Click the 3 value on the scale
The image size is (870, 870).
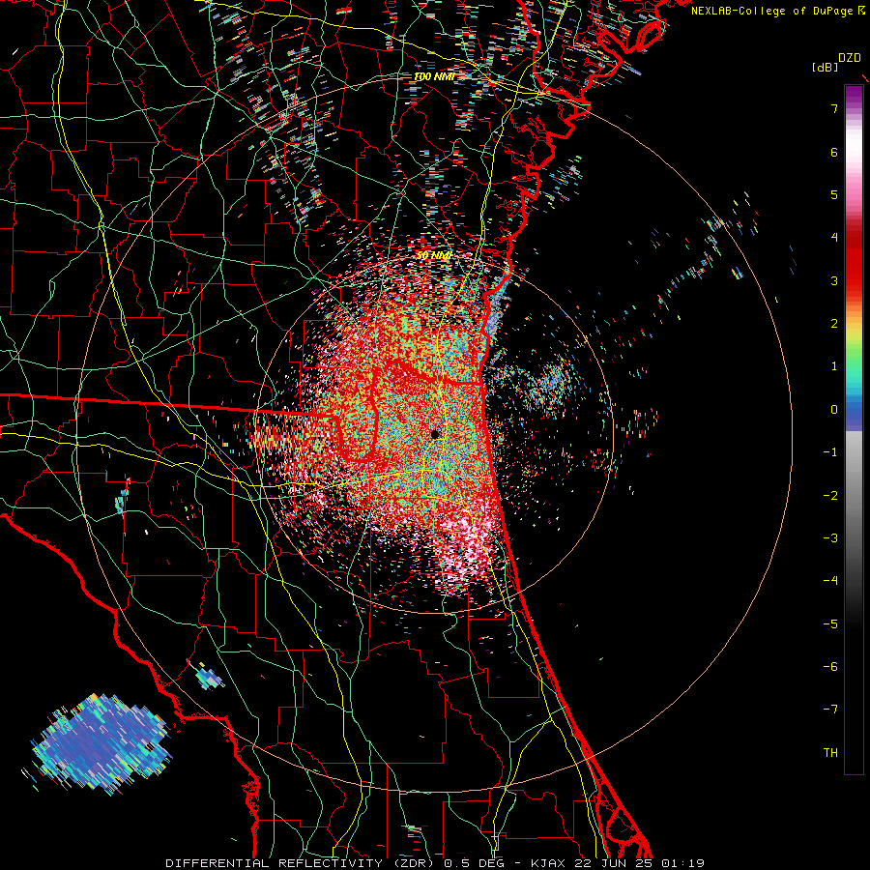(x=834, y=280)
